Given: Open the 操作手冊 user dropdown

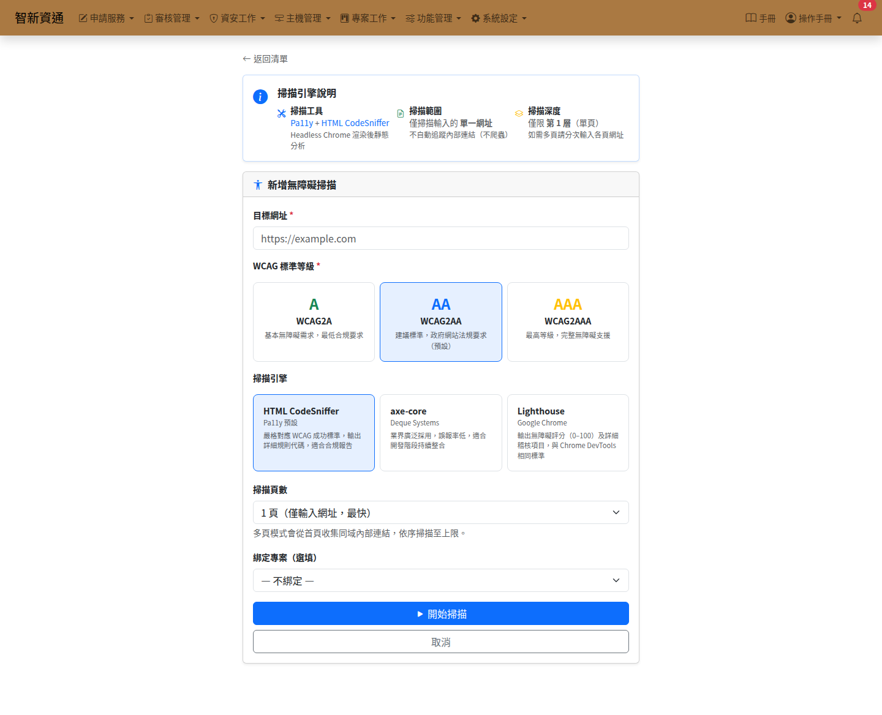Looking at the screenshot, I should 813,18.
